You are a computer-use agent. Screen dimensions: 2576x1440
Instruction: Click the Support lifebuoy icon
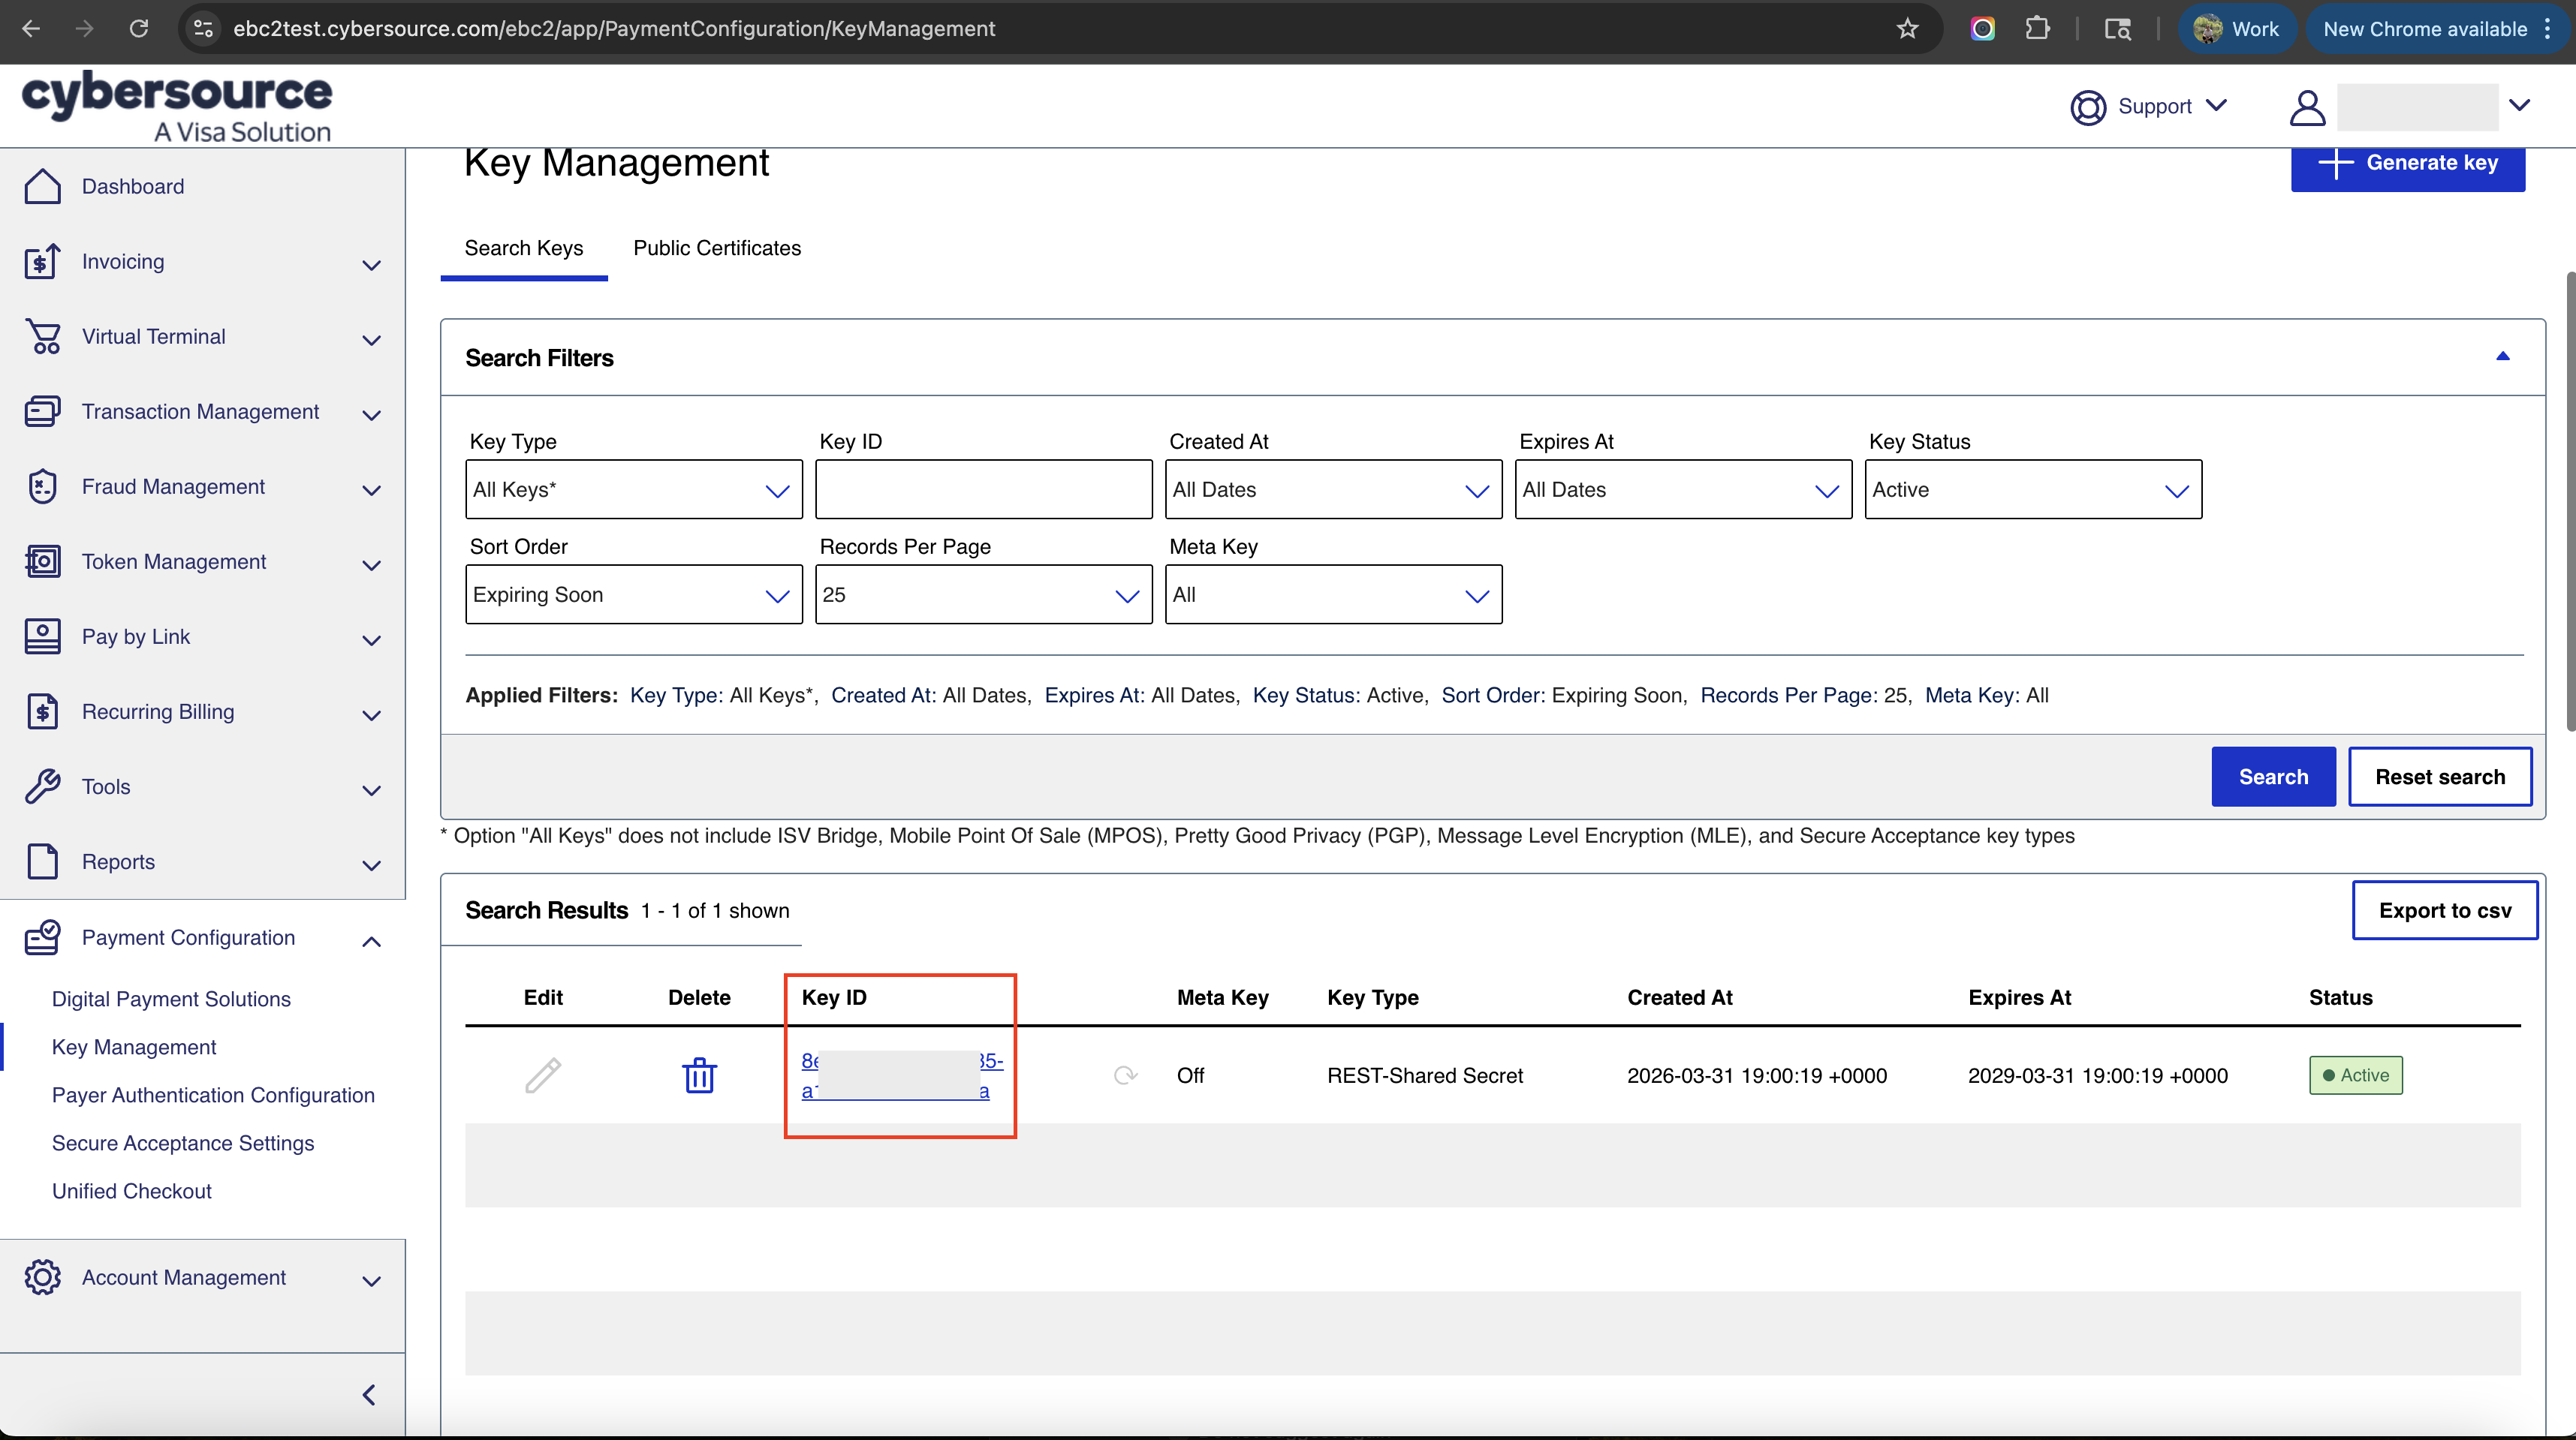2088,107
